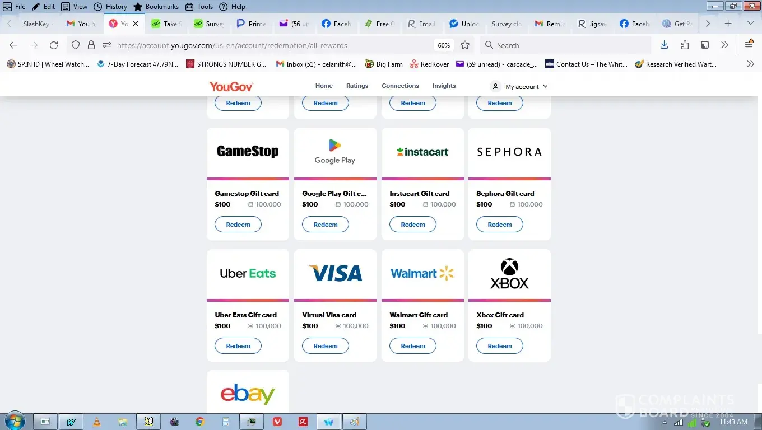Open the View menu
Screen dimensions: 762x430
click(x=75, y=7)
